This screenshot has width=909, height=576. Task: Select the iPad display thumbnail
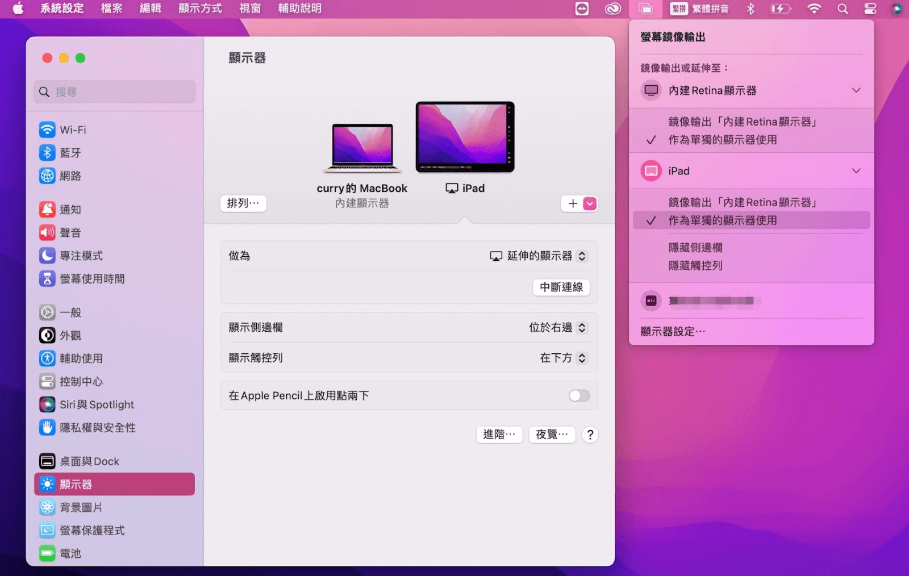click(465, 137)
